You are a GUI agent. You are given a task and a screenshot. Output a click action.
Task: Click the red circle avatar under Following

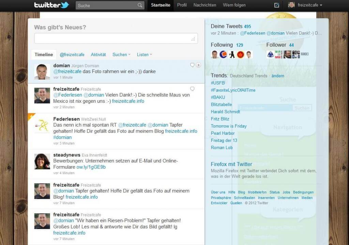240,54
